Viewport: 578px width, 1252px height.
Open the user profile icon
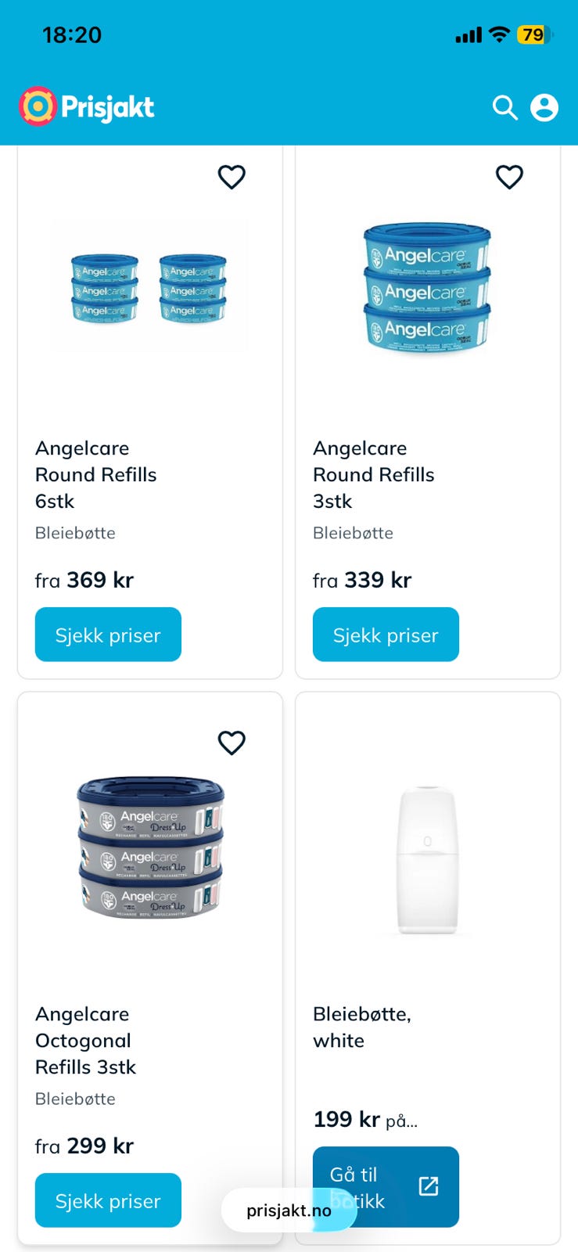544,108
